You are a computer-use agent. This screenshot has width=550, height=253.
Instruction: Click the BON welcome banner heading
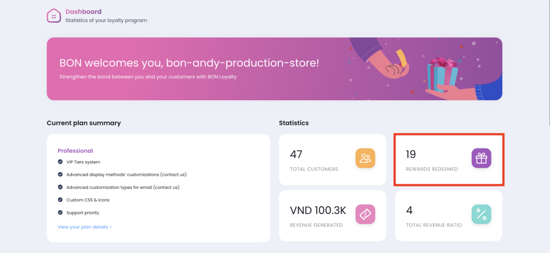pyautogui.click(x=189, y=63)
